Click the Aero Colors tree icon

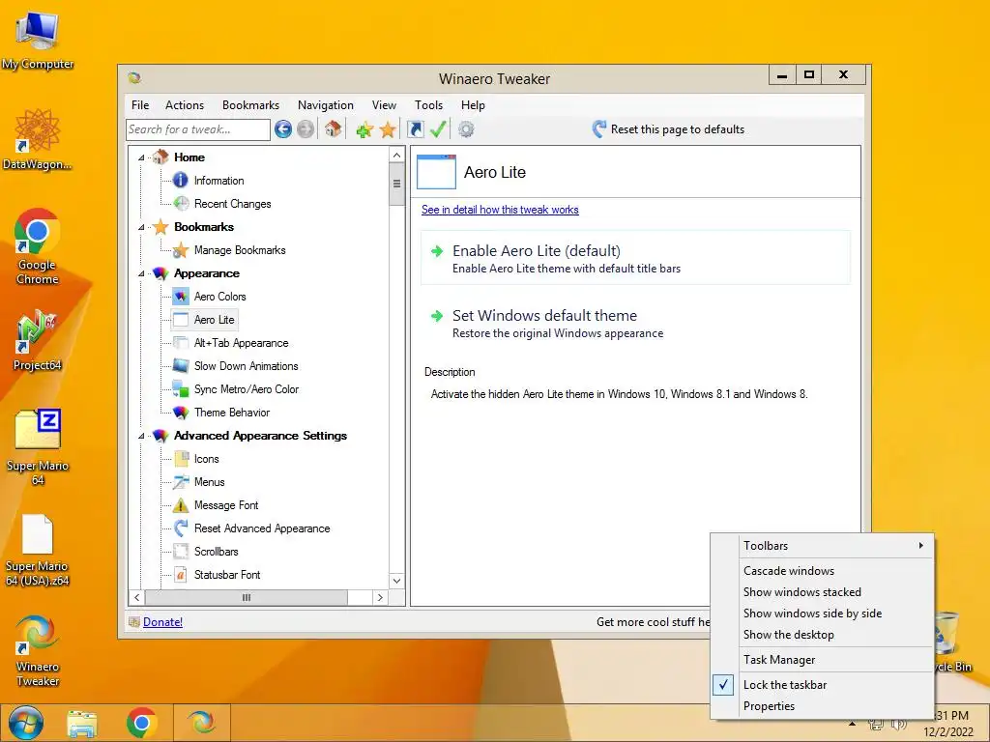coord(181,296)
